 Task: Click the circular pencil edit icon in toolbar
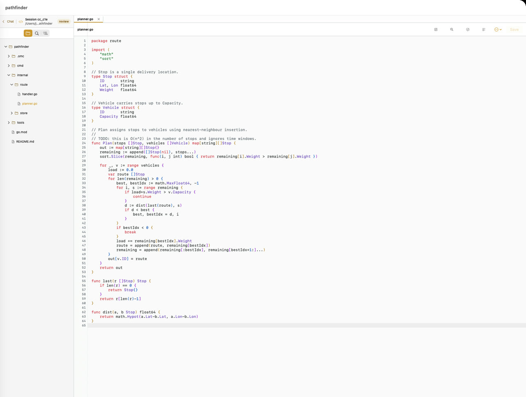tap(468, 30)
